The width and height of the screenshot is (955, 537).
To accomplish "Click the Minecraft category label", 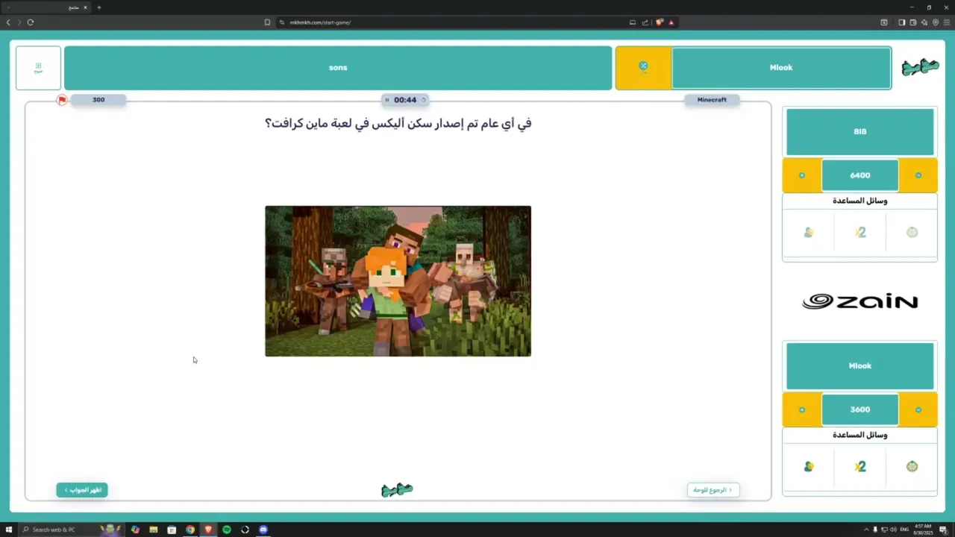I will (712, 100).
